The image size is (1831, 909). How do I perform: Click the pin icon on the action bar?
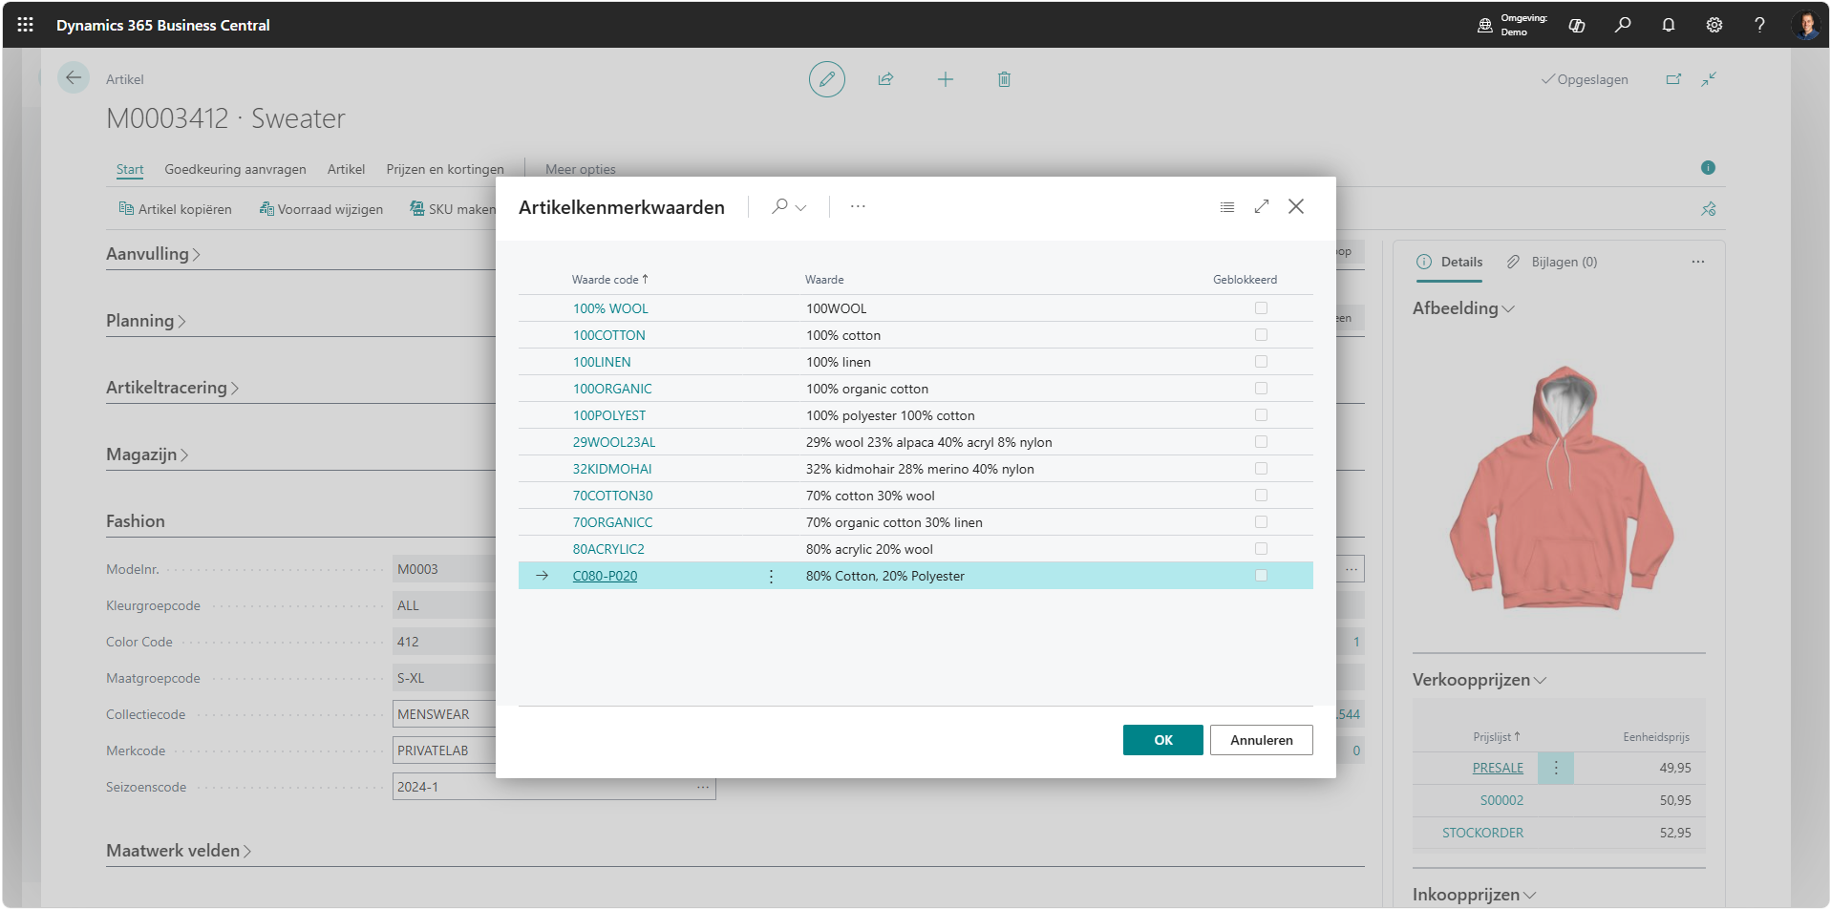1709,208
